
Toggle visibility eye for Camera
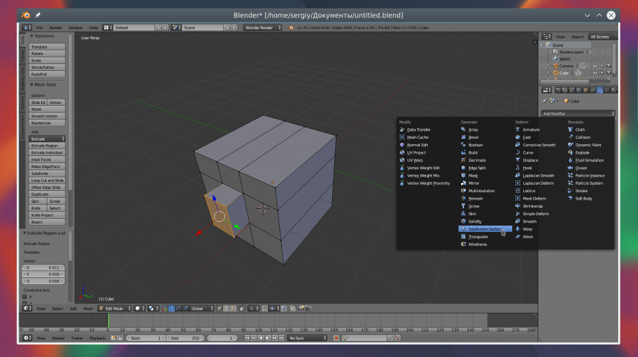point(594,65)
